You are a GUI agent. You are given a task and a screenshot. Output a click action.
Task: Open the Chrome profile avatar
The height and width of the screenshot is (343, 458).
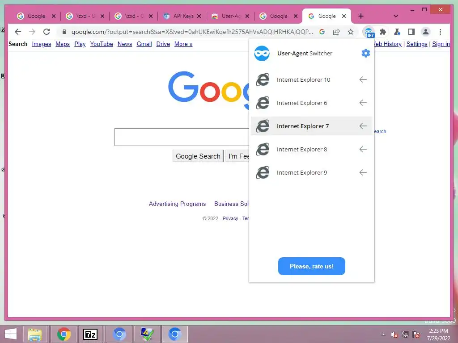pos(426,32)
